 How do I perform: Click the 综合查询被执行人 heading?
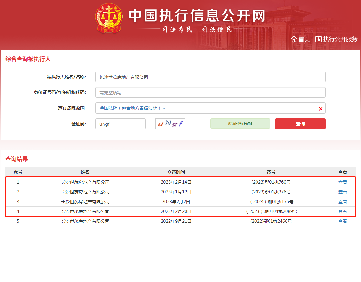tap(28, 59)
